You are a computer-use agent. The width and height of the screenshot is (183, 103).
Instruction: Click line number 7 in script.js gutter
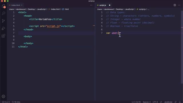pos(102,33)
